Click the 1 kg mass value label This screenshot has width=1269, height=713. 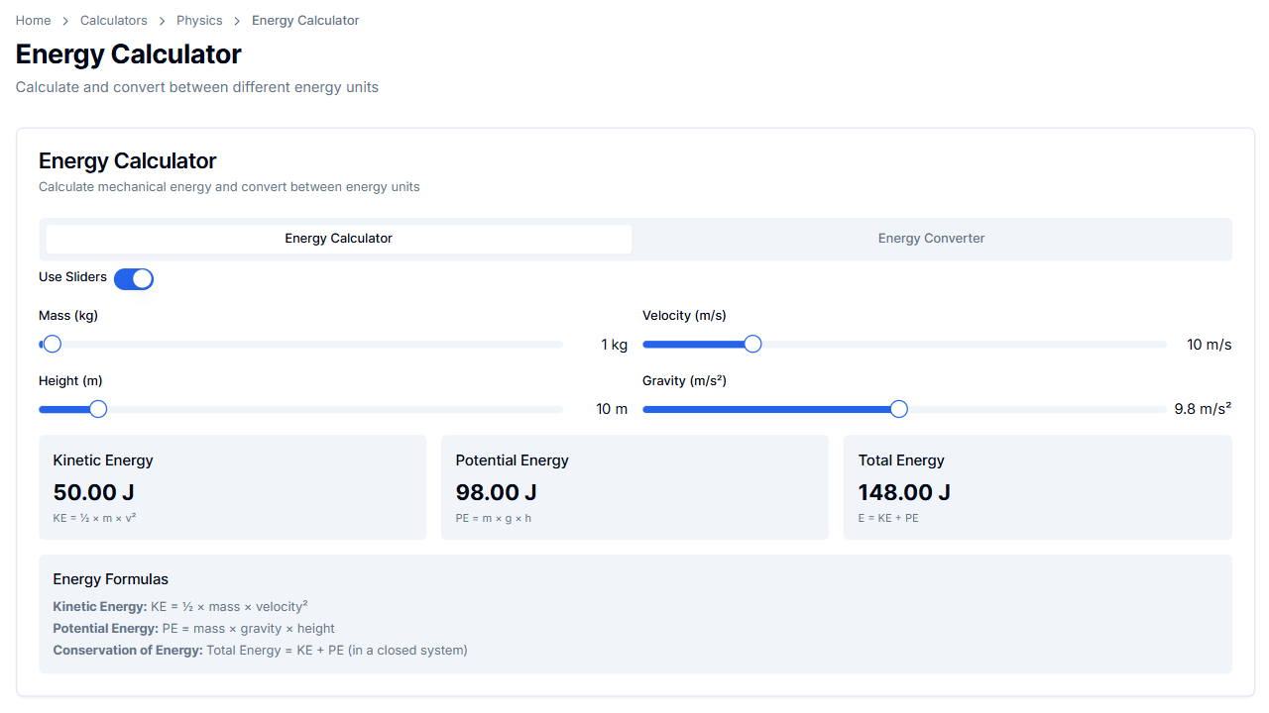(614, 344)
